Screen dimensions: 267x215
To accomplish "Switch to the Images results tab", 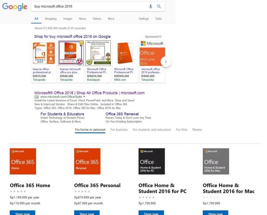I will click(68, 19).
